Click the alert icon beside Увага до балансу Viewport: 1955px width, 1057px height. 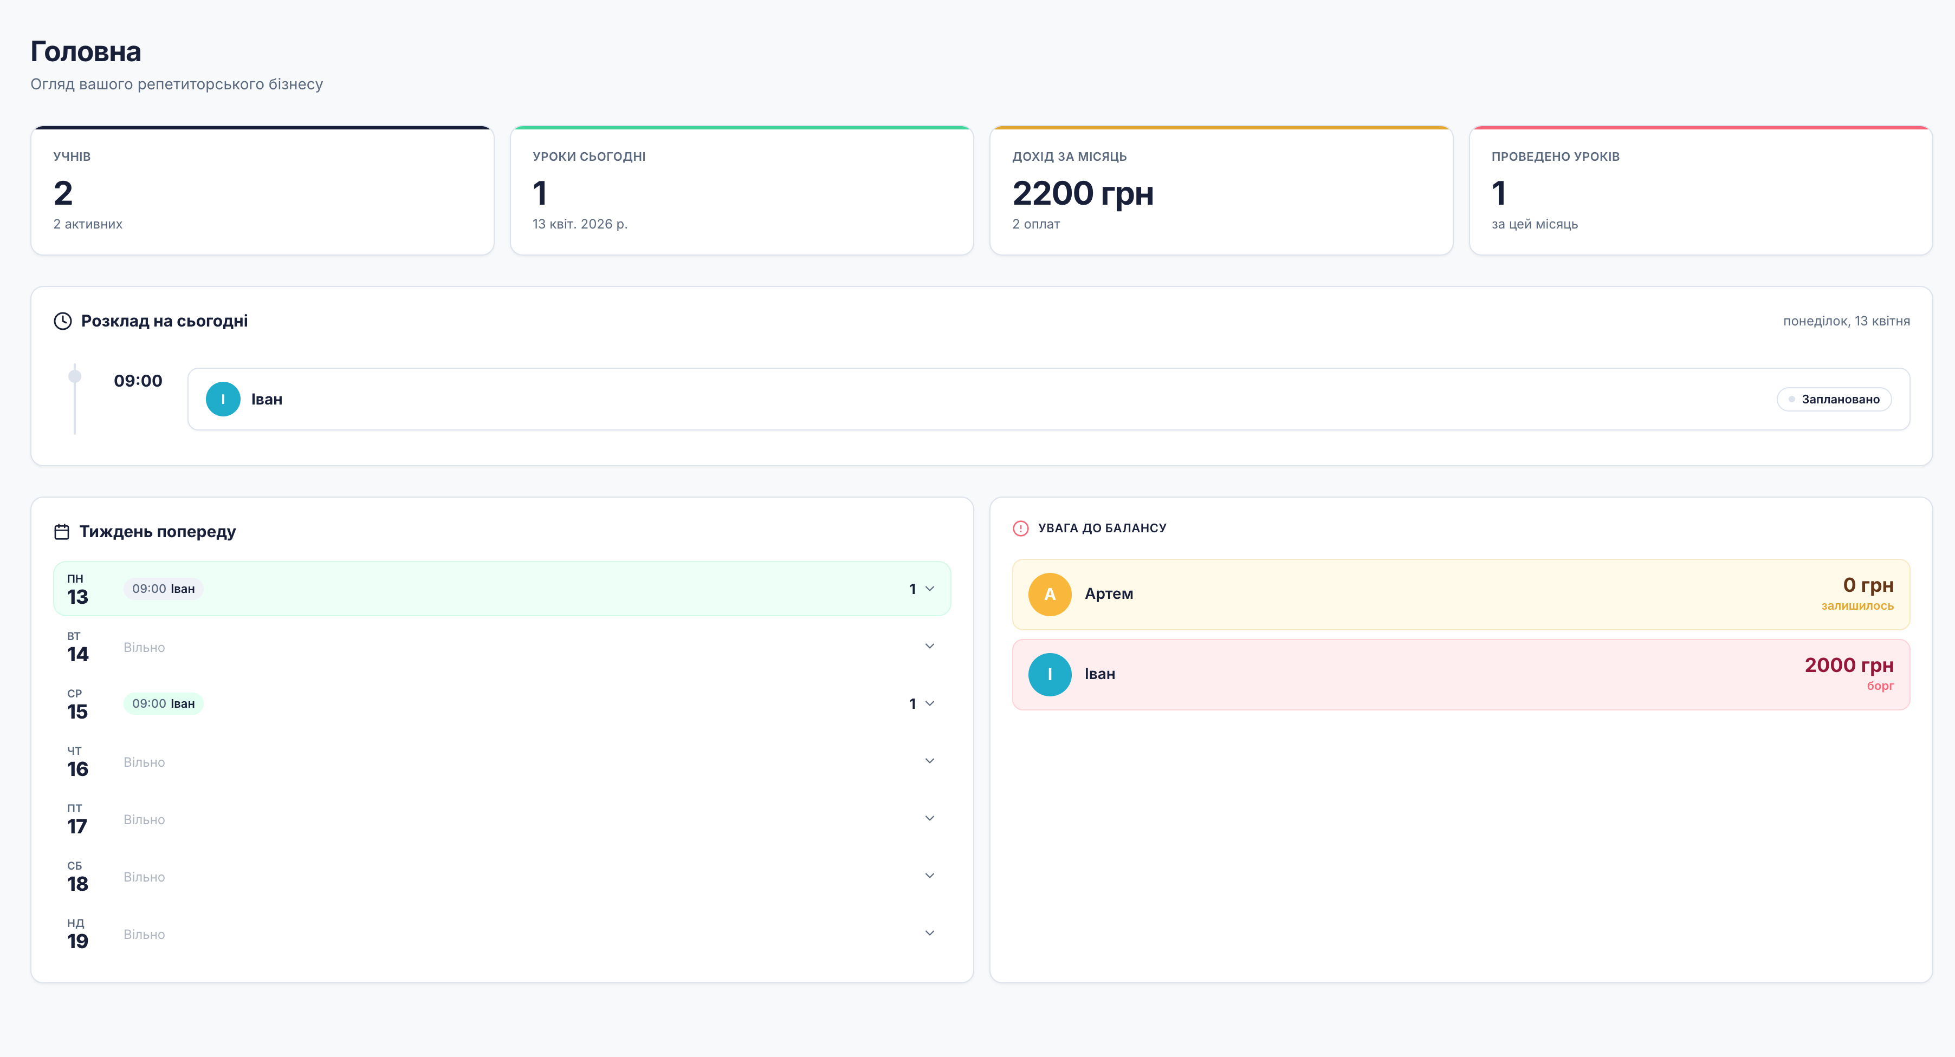(x=1021, y=528)
